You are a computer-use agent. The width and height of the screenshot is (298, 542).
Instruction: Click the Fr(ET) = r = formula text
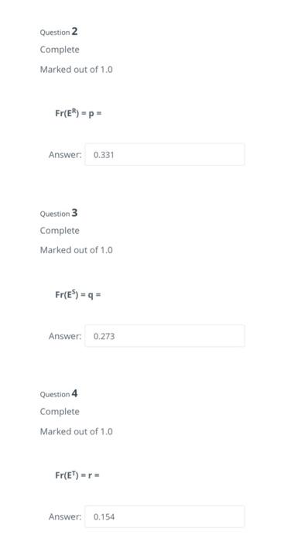[x=77, y=475]
